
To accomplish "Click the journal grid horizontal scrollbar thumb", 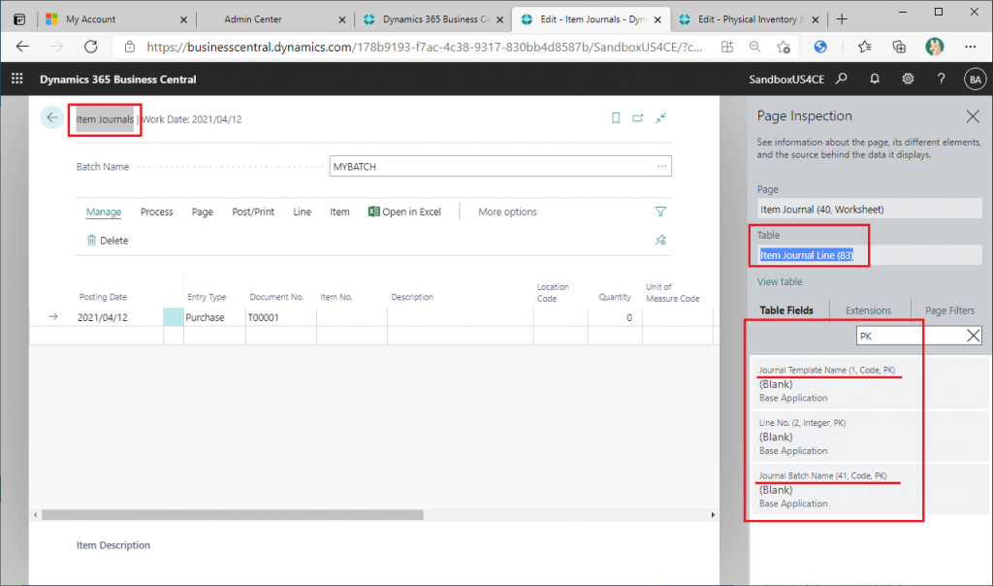I will (233, 515).
